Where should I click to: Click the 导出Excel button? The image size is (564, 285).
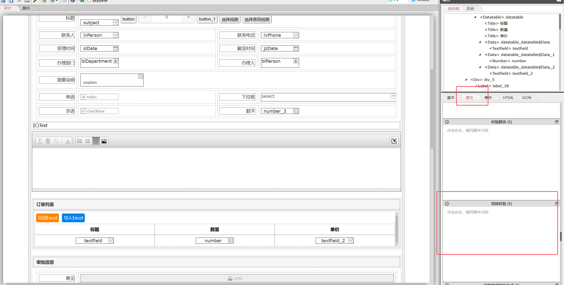point(47,218)
